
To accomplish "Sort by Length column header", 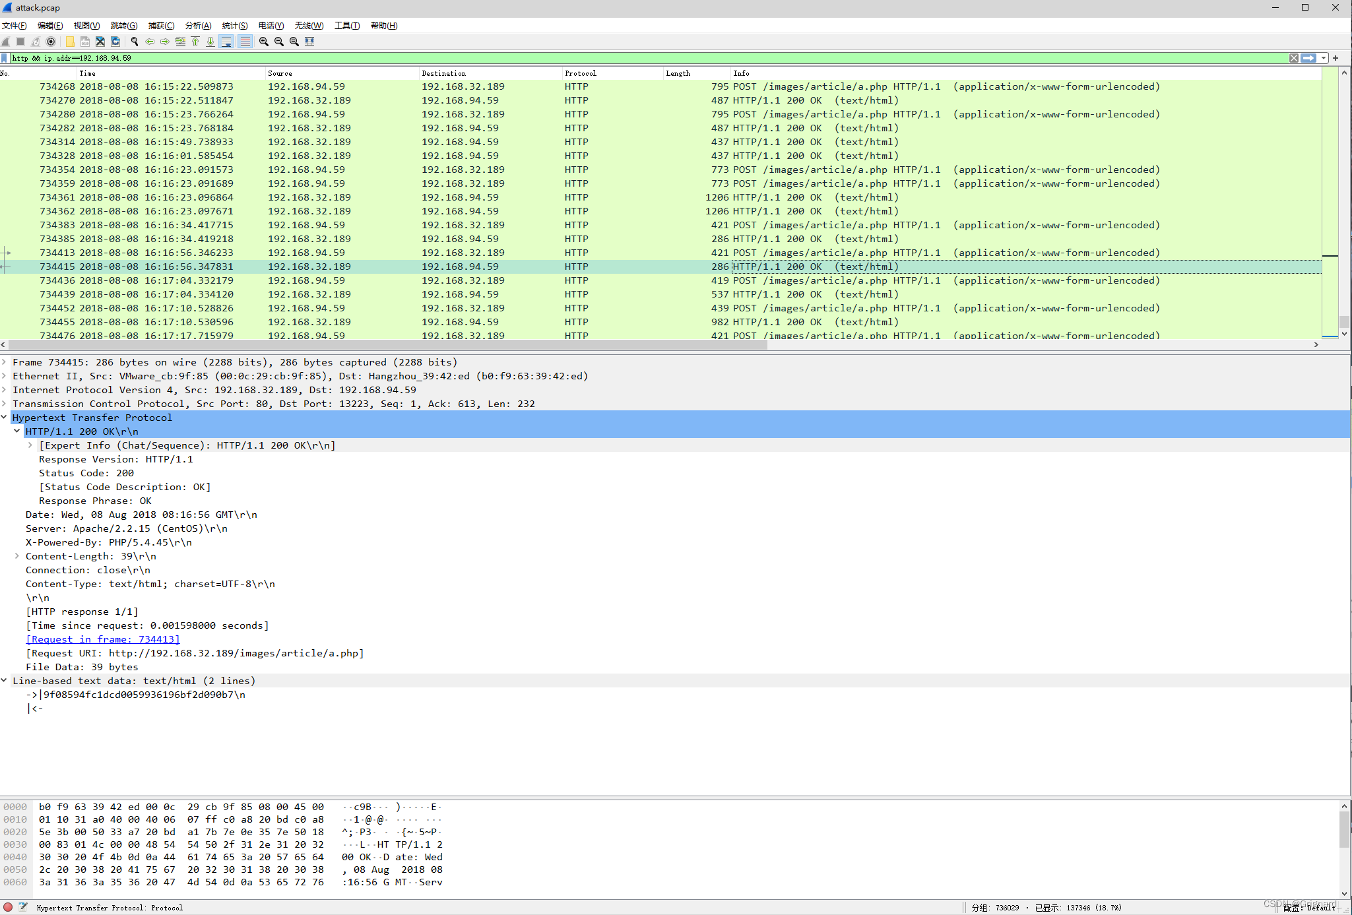I will pos(697,73).
